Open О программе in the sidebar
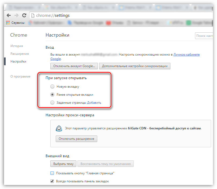217x189 pixels. [20, 76]
